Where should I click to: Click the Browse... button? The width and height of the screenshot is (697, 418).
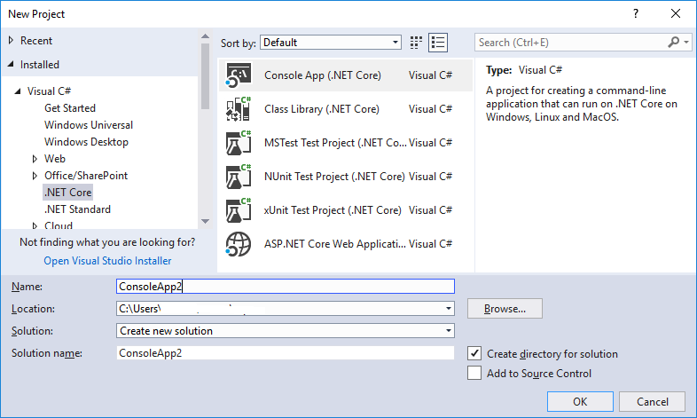tap(505, 309)
